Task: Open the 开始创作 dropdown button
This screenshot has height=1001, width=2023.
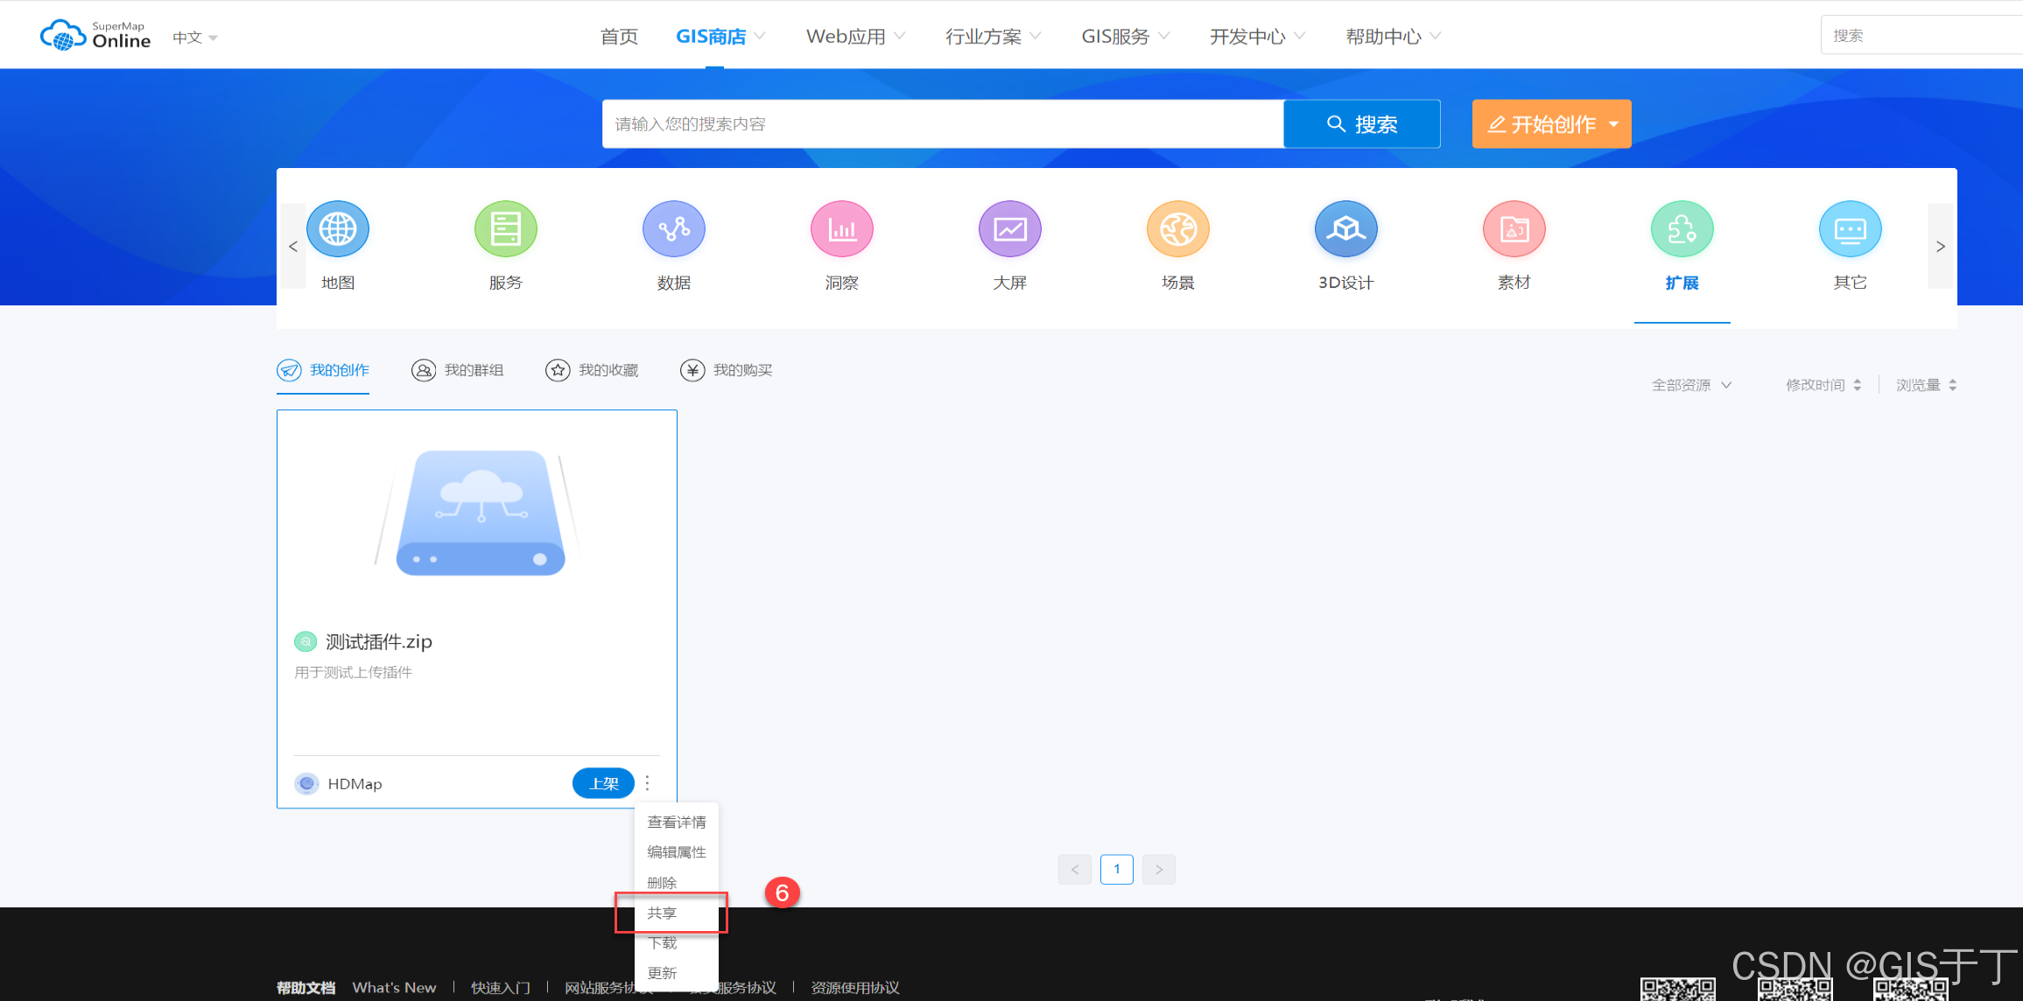Action: 1551,124
